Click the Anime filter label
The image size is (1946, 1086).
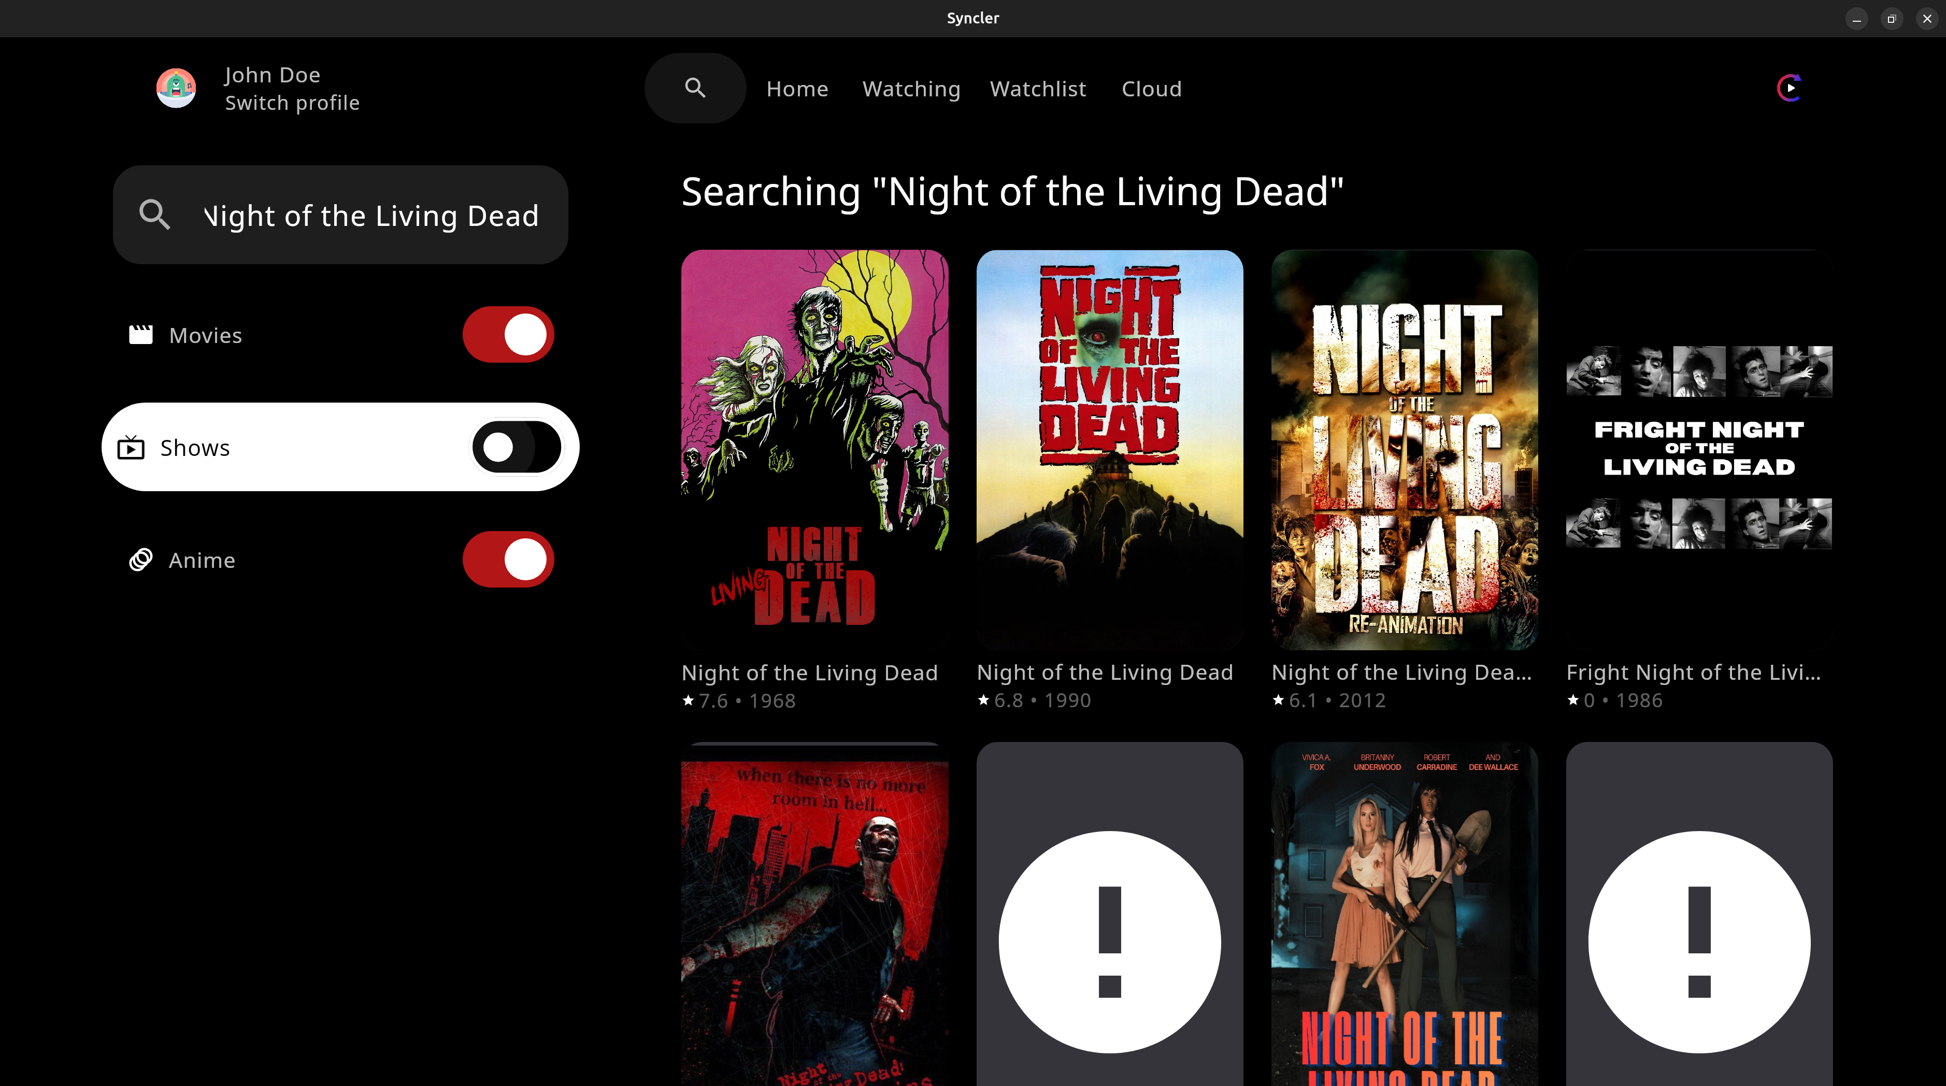pos(202,561)
